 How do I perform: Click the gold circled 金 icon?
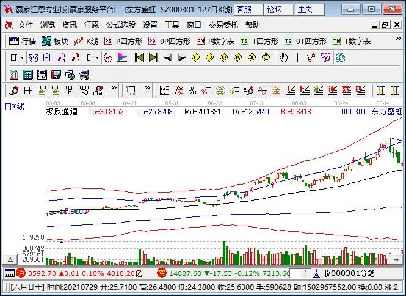(220, 91)
